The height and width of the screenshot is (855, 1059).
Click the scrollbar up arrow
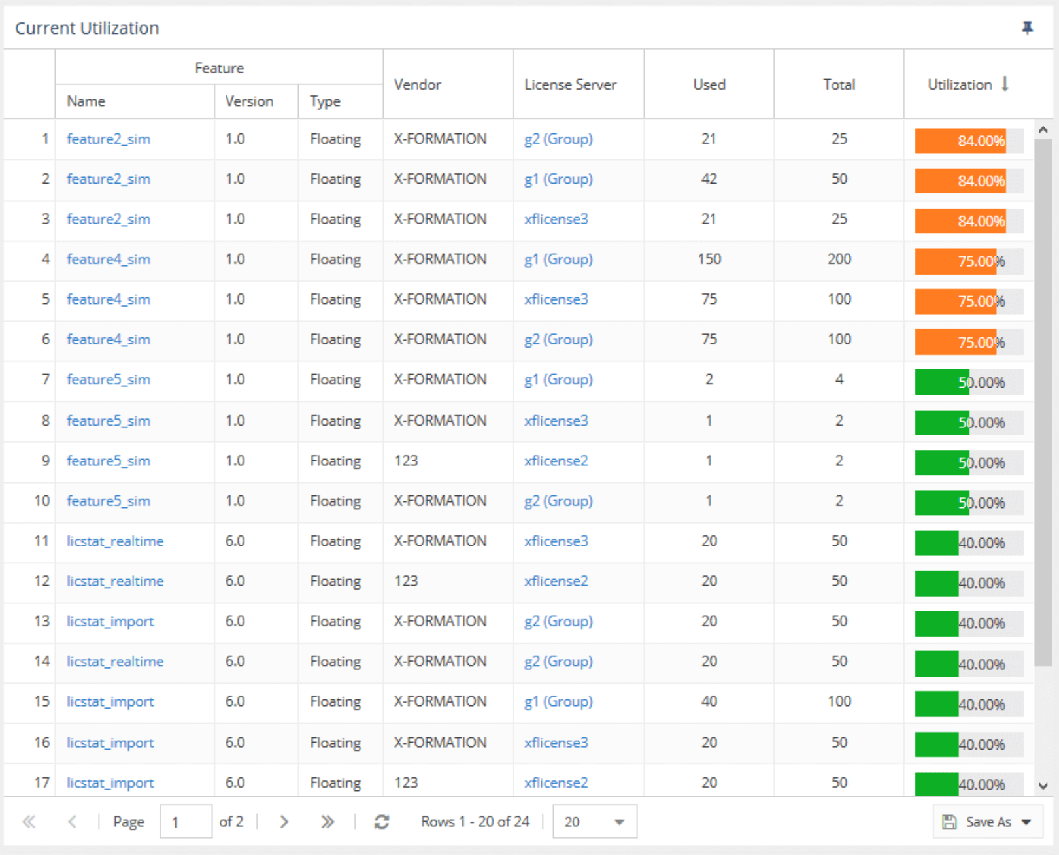[x=1043, y=129]
